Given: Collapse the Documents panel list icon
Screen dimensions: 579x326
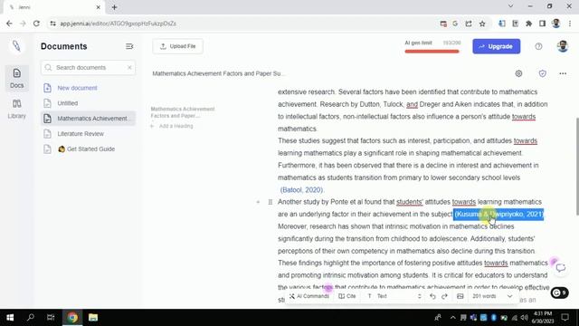Looking at the screenshot, I should pyautogui.click(x=129, y=46).
